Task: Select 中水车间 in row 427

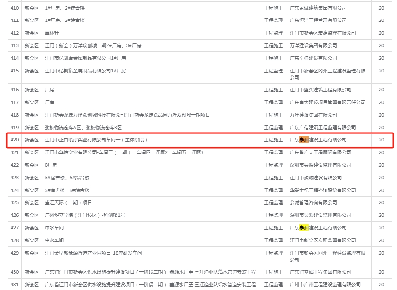Action: coord(54,228)
